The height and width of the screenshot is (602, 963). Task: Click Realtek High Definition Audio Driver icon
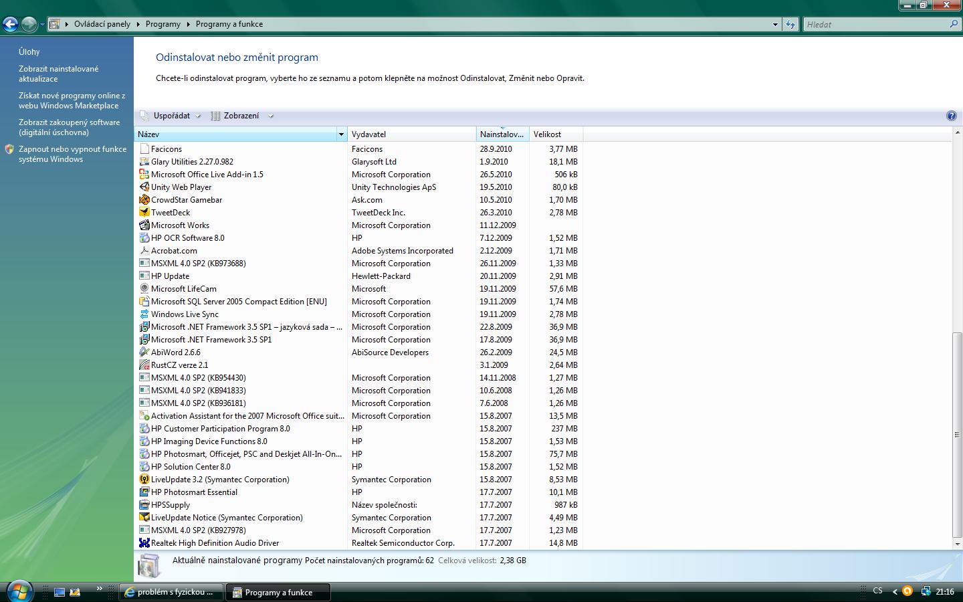pyautogui.click(x=144, y=543)
